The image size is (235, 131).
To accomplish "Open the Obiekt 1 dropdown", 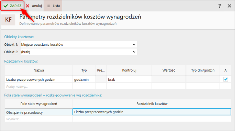I will coord(79,45).
